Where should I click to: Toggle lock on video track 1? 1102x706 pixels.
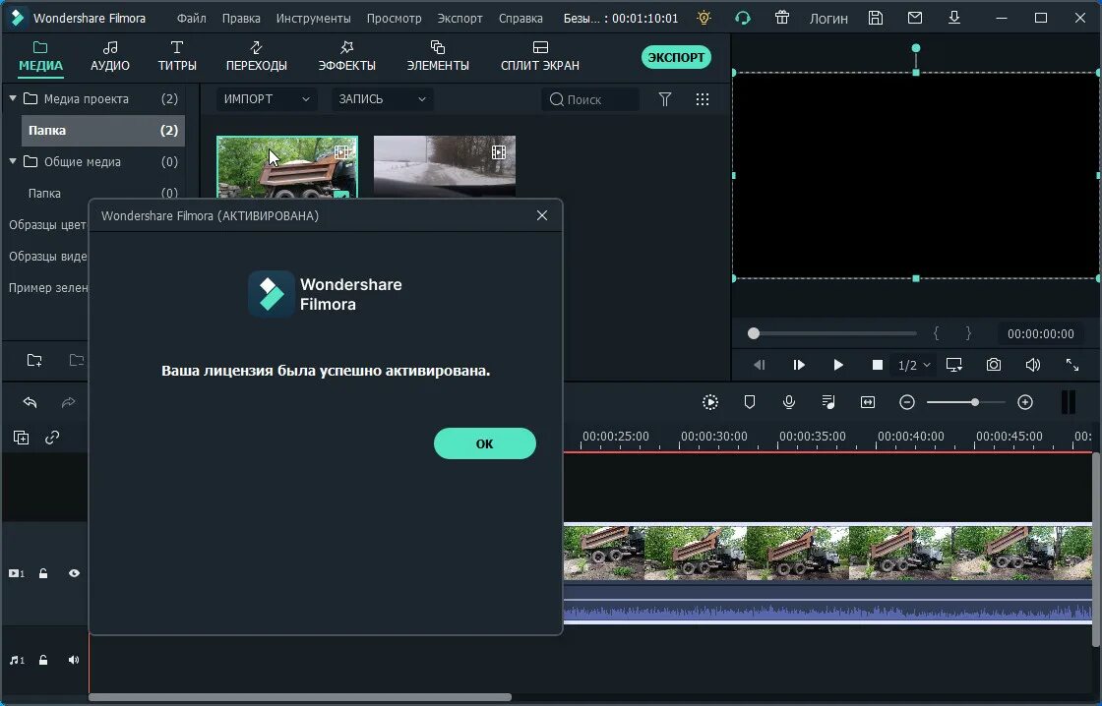point(43,574)
